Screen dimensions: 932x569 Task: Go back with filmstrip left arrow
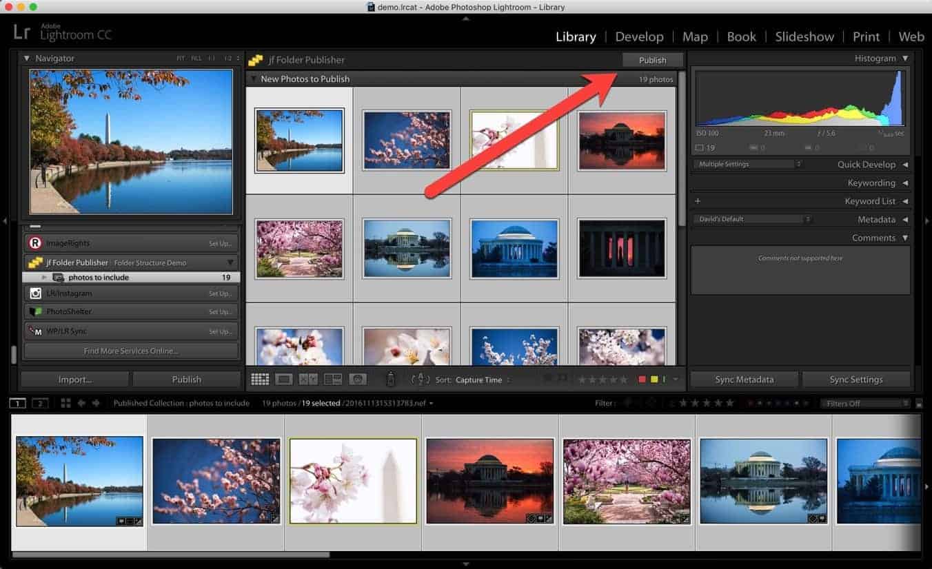pyautogui.click(x=81, y=403)
